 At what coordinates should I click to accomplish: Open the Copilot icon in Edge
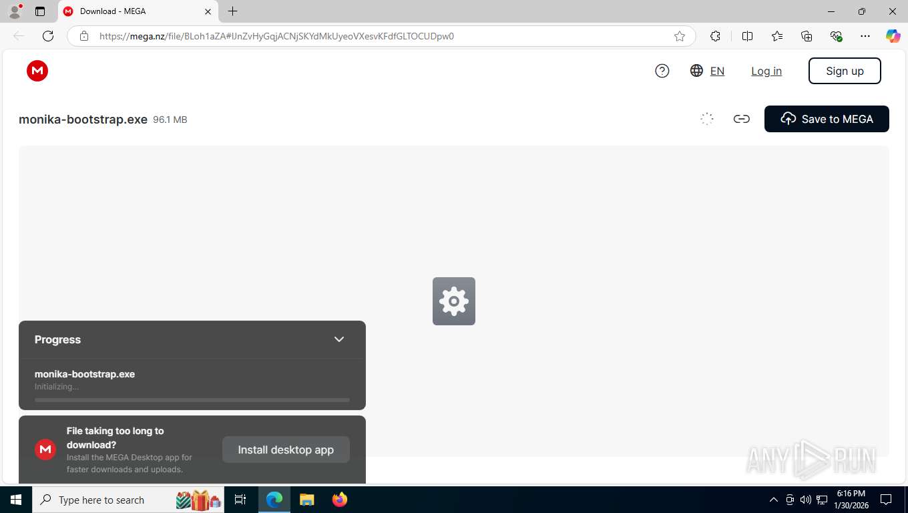pos(893,36)
